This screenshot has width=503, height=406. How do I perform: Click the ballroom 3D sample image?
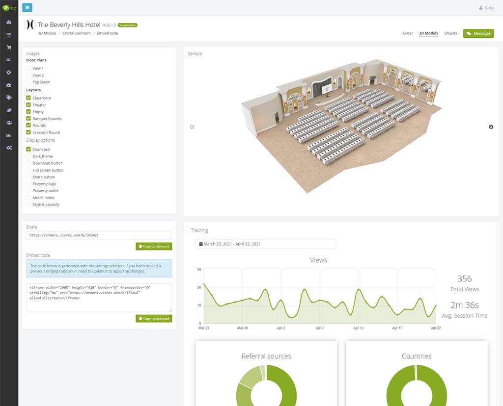[x=342, y=127]
